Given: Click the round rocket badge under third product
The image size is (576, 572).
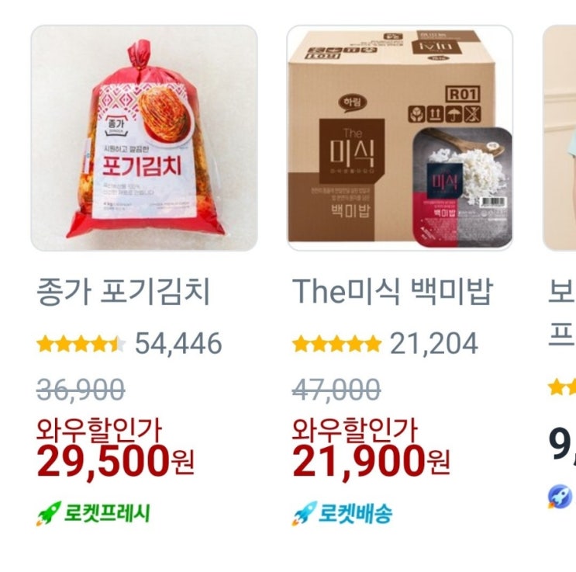Looking at the screenshot, I should point(561,497).
